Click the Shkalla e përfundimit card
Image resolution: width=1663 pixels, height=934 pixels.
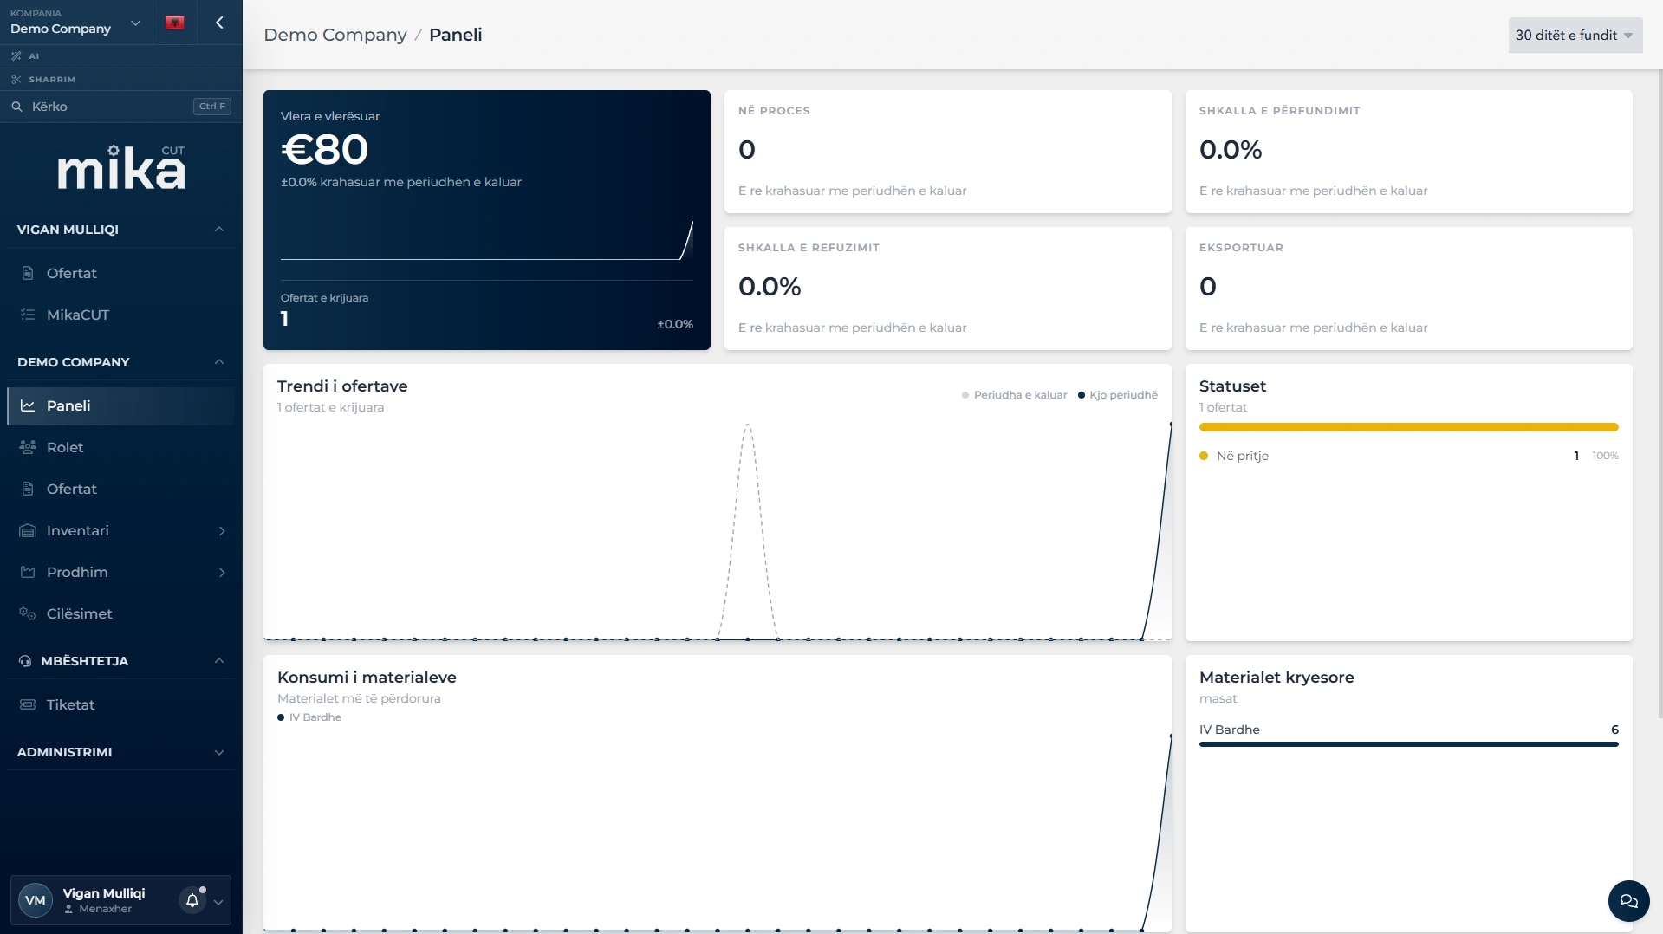tap(1409, 152)
